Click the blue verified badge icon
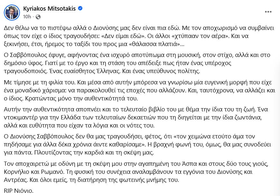The height and width of the screenshot is (196, 280). coord(80,9)
